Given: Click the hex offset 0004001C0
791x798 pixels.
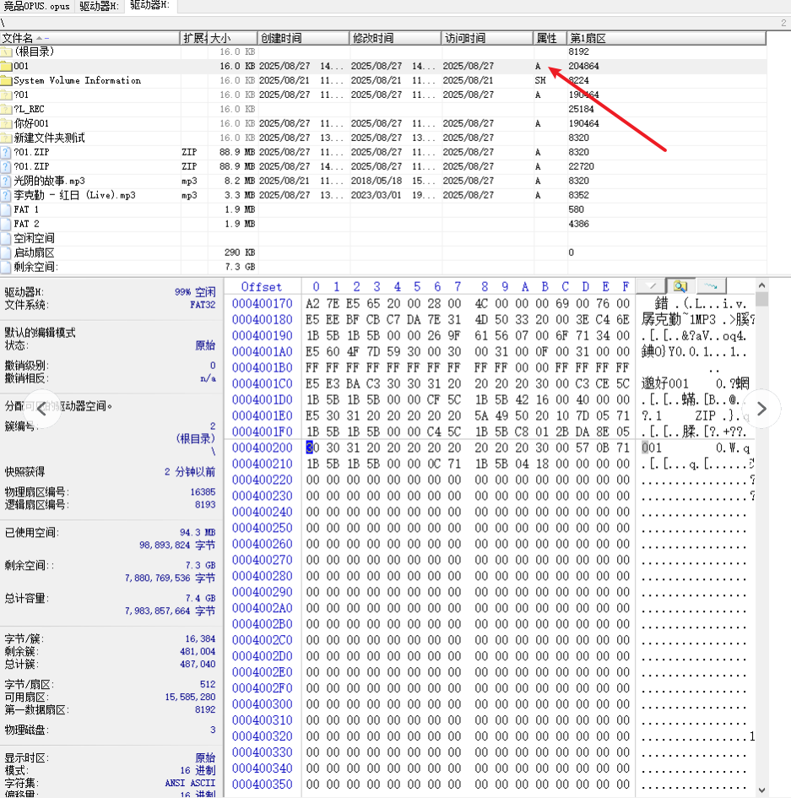Looking at the screenshot, I should pos(262,383).
